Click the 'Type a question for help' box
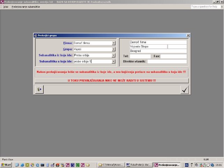Viewport: 224px width, 168px height. click(204, 7)
